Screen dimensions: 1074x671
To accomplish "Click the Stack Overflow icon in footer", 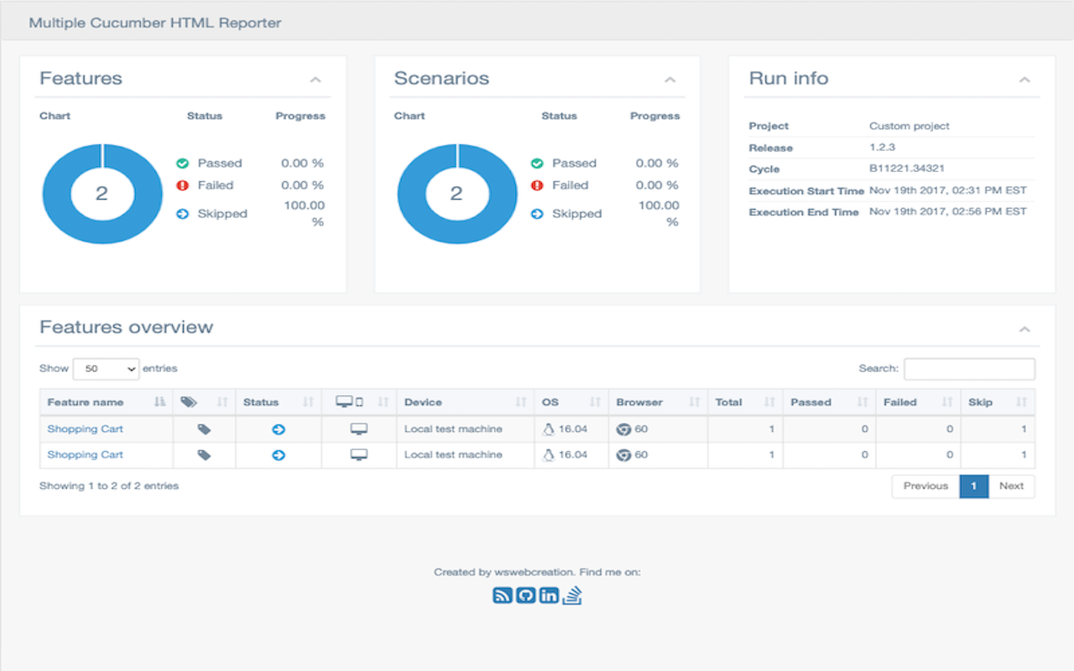I will tap(572, 596).
